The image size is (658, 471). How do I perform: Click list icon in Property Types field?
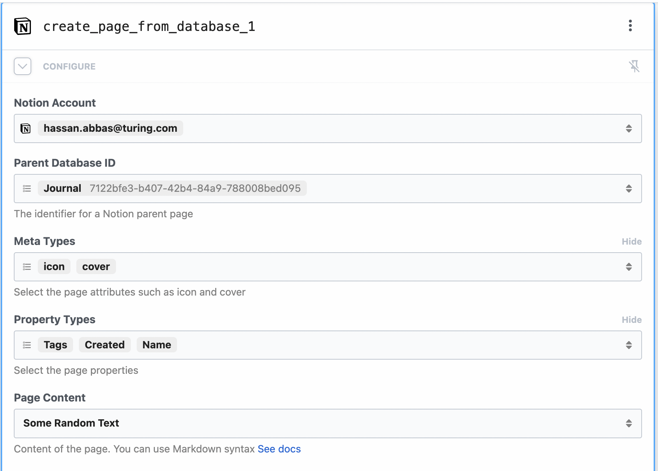(x=27, y=345)
